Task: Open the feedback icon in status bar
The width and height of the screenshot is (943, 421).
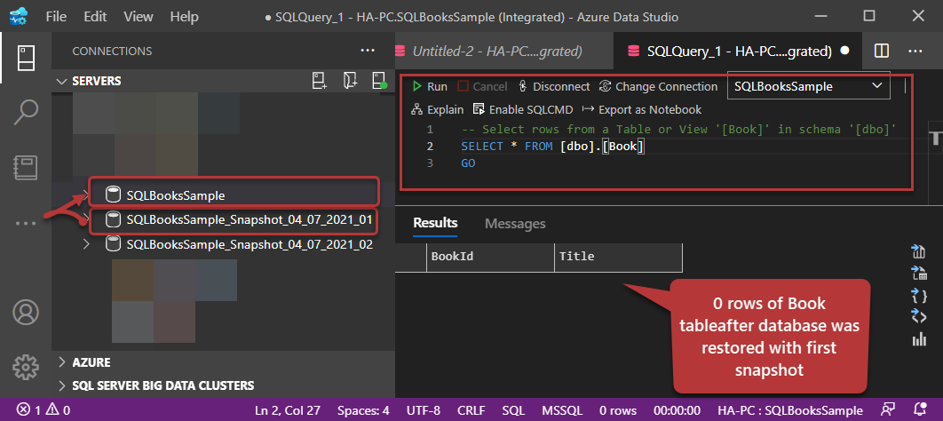Action: [887, 410]
